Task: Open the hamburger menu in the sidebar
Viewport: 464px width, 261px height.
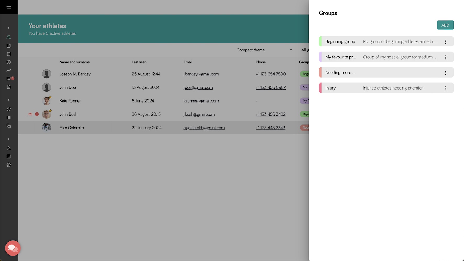Action: coord(9,7)
